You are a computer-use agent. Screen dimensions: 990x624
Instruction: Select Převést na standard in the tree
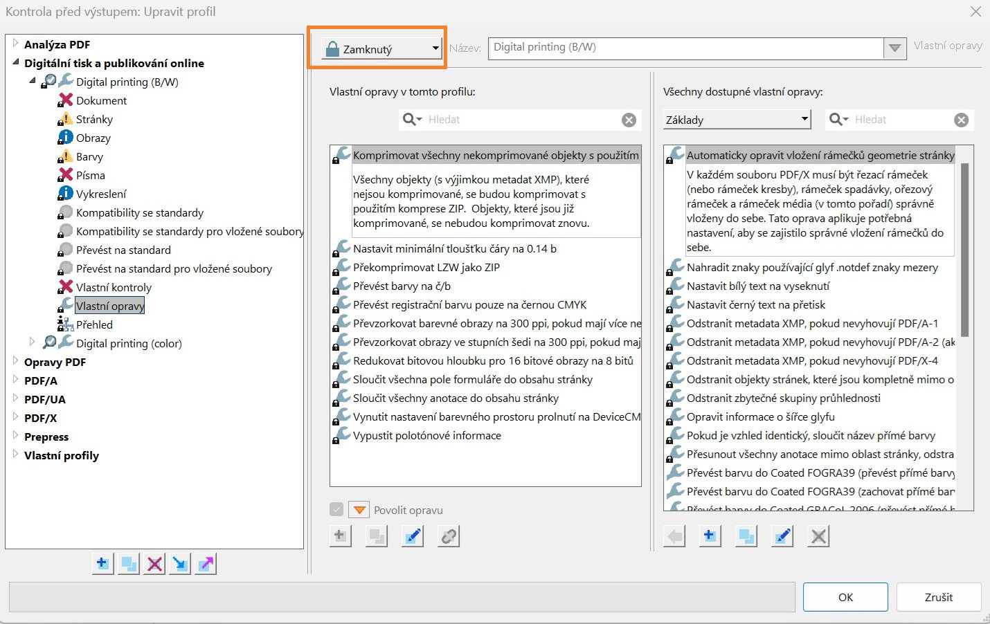point(123,250)
